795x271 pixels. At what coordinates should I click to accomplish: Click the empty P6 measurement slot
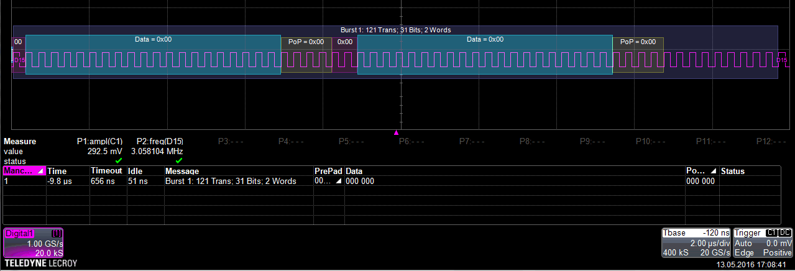coord(411,141)
